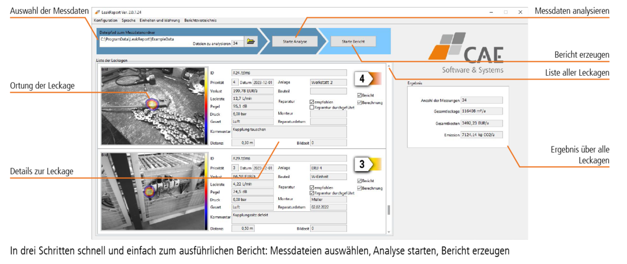Click Datum field of leak A24
This screenshot has height=264, width=627.
pos(263,82)
